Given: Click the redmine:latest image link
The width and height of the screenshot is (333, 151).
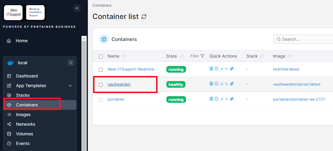Looking at the screenshot, I should coord(286,69).
